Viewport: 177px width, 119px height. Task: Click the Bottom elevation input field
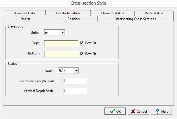[x=61, y=54]
